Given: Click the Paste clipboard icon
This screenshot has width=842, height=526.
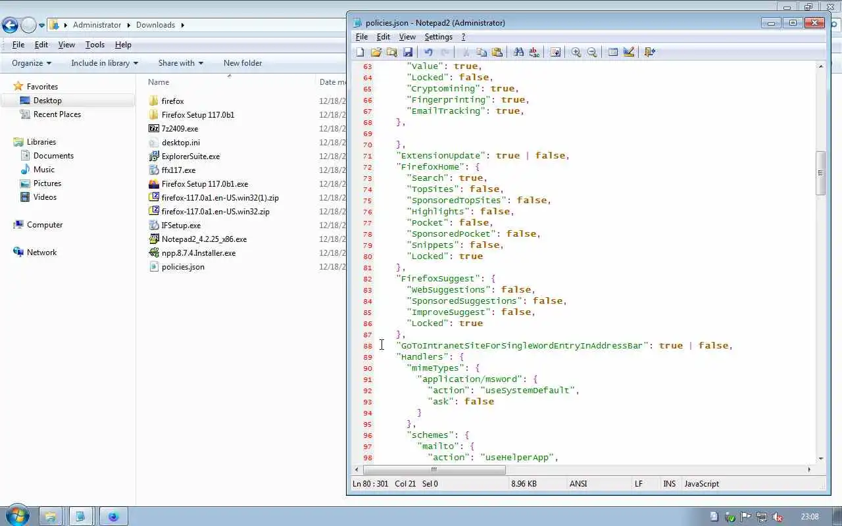Looking at the screenshot, I should point(497,52).
